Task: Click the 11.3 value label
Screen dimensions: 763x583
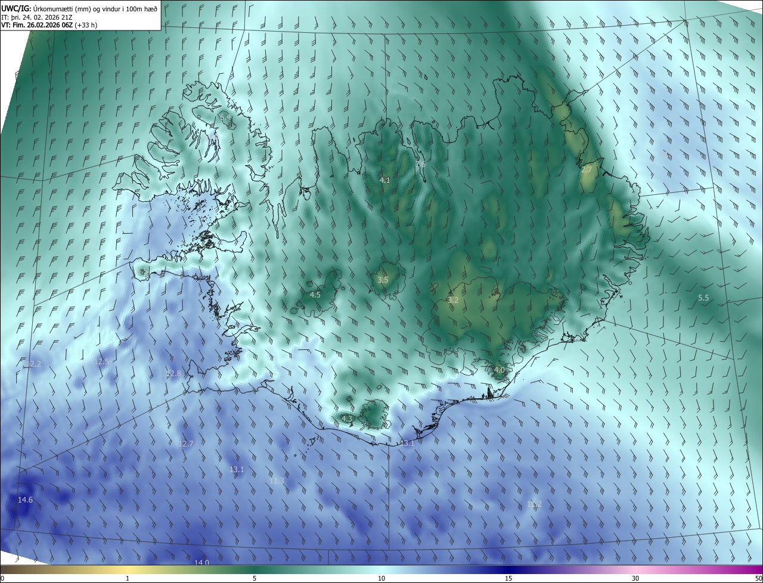Action: pyautogui.click(x=277, y=481)
